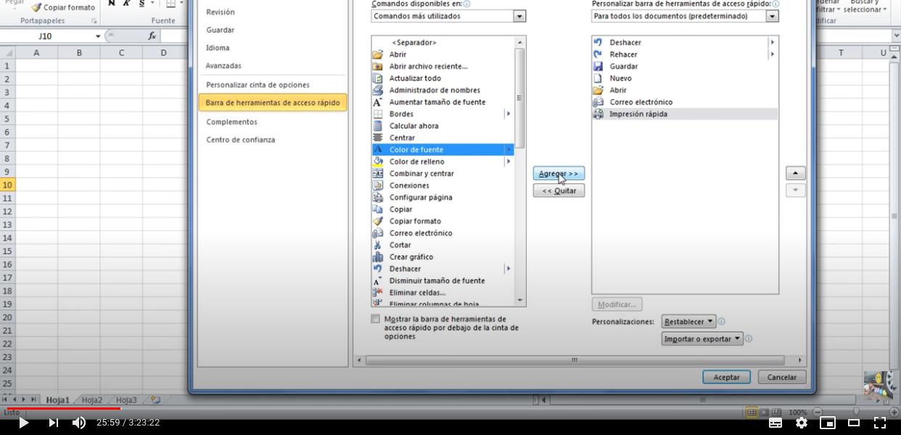The width and height of the screenshot is (901, 435).
Task: Click the red video progress bar
Action: click(62, 409)
